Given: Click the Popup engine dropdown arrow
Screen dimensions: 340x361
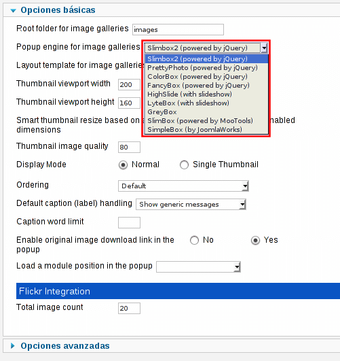Looking at the screenshot, I should coord(264,48).
